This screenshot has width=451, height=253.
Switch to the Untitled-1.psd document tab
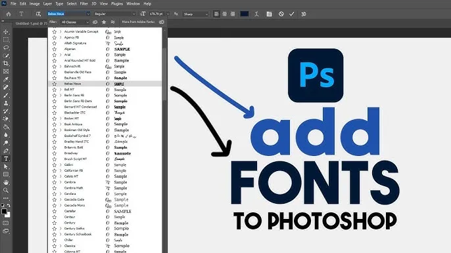click(x=31, y=24)
